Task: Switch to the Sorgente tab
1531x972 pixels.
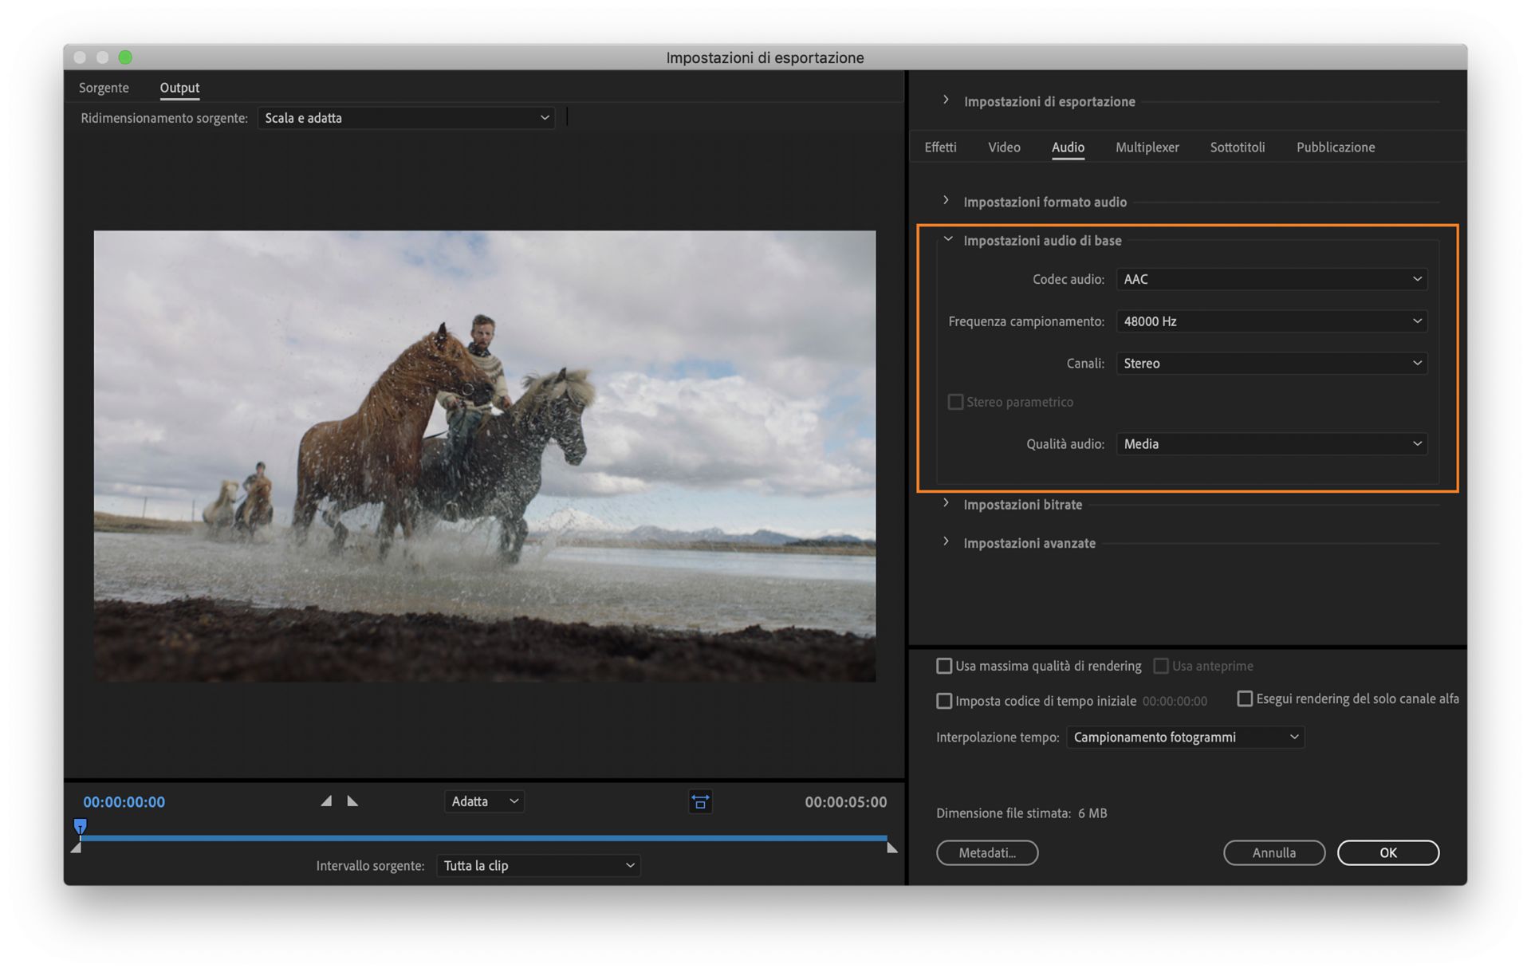Action: click(x=104, y=88)
